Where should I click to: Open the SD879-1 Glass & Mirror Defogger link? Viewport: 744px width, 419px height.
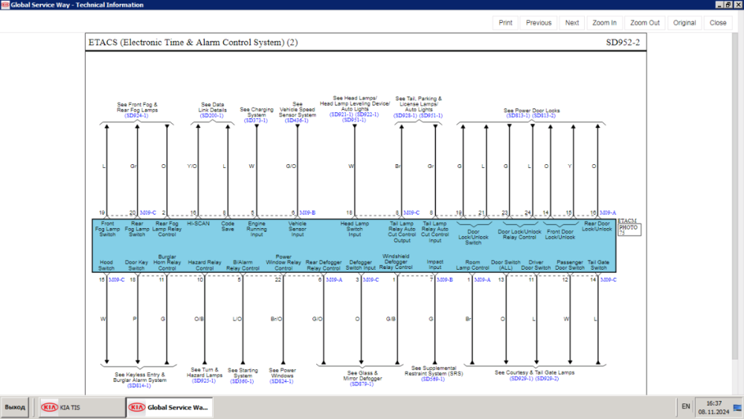pyautogui.click(x=362, y=384)
